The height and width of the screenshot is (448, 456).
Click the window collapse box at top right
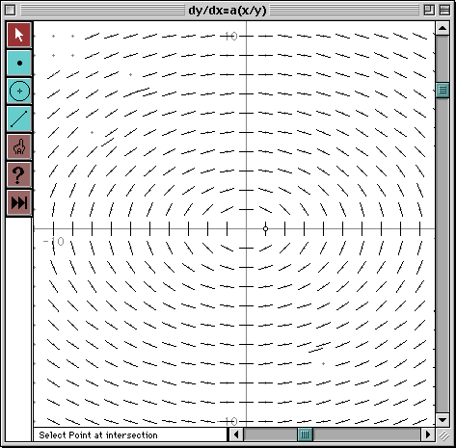click(x=444, y=10)
